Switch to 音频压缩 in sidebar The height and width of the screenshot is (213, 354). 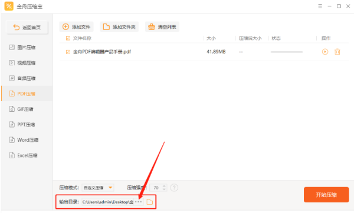coord(27,78)
